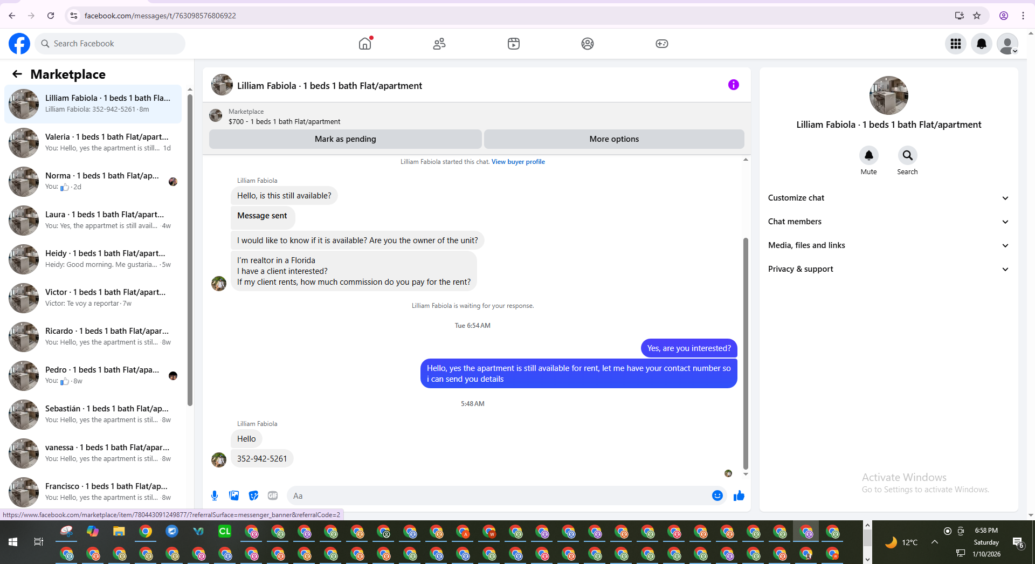Open the account profile avatar menu
The height and width of the screenshot is (564, 1035).
(x=1007, y=44)
